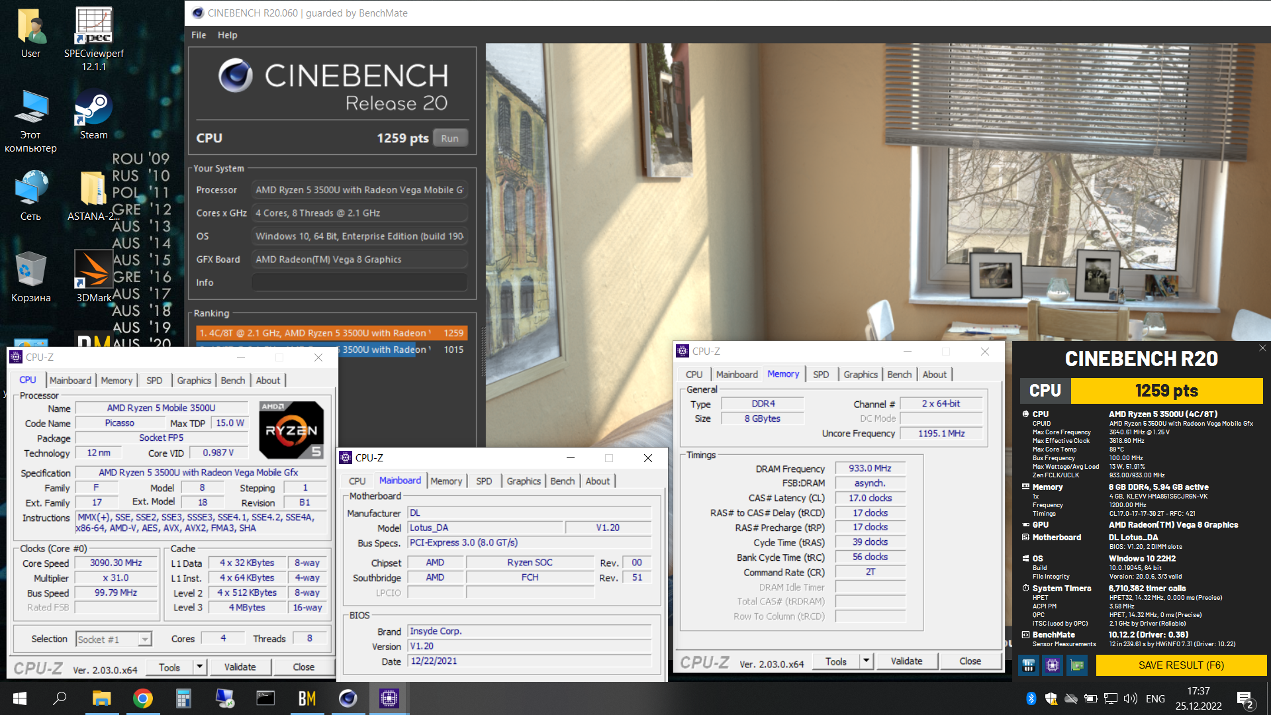Open Memory tab in the left CPU-Z window
The height and width of the screenshot is (715, 1271).
117,380
